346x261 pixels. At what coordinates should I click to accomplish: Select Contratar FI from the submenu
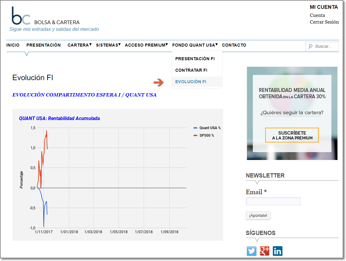pyautogui.click(x=191, y=70)
